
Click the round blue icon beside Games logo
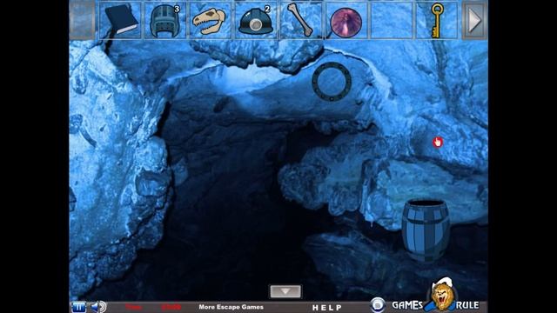pyautogui.click(x=378, y=305)
